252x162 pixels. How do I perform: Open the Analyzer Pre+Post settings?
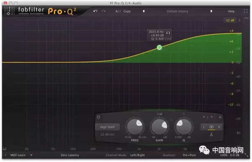[x=189, y=155]
